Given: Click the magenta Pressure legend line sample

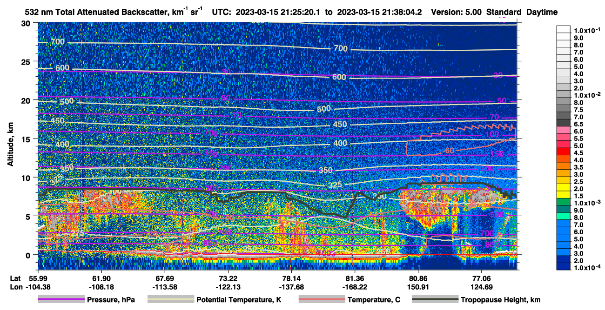Looking at the screenshot, I should (x=61, y=300).
